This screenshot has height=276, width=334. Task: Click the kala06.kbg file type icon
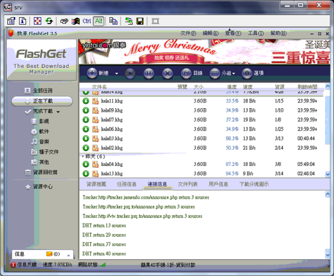pyautogui.click(x=96, y=129)
